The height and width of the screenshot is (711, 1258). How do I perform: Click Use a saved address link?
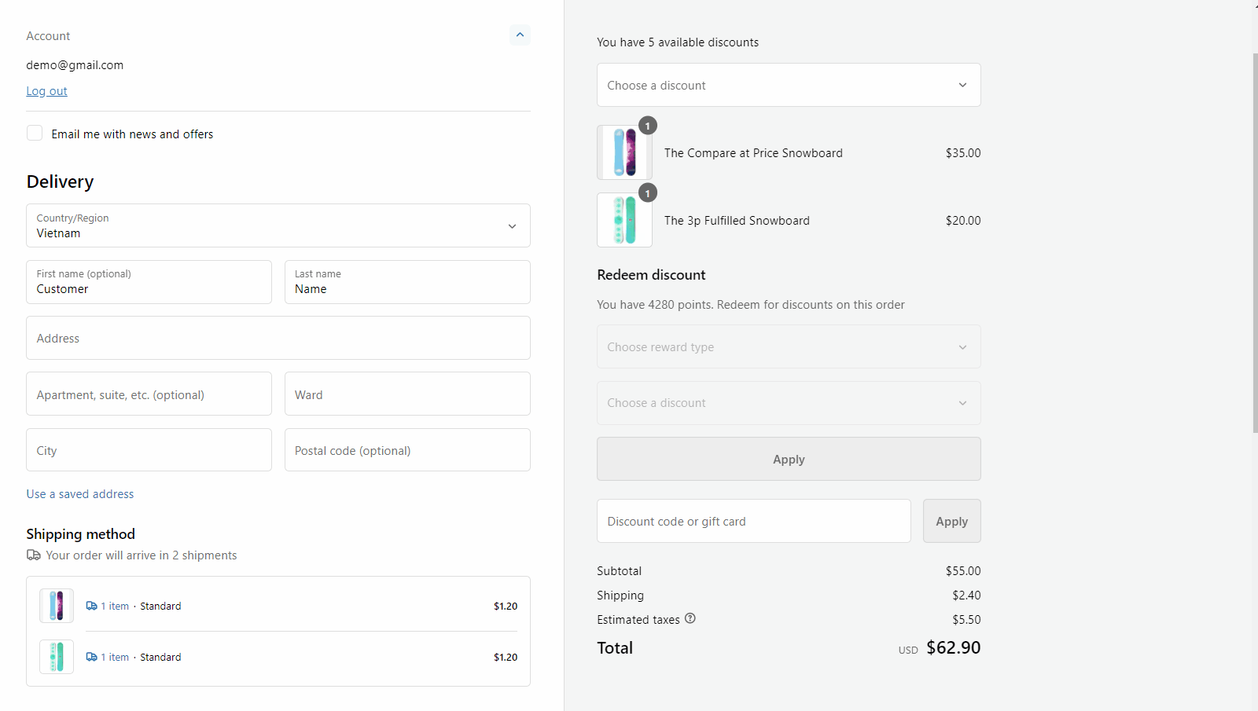coord(80,494)
